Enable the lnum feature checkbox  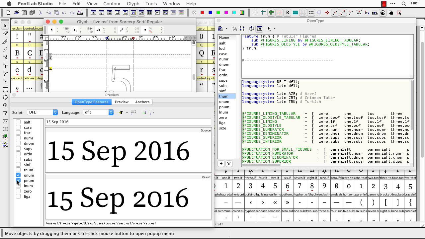click(x=18, y=186)
